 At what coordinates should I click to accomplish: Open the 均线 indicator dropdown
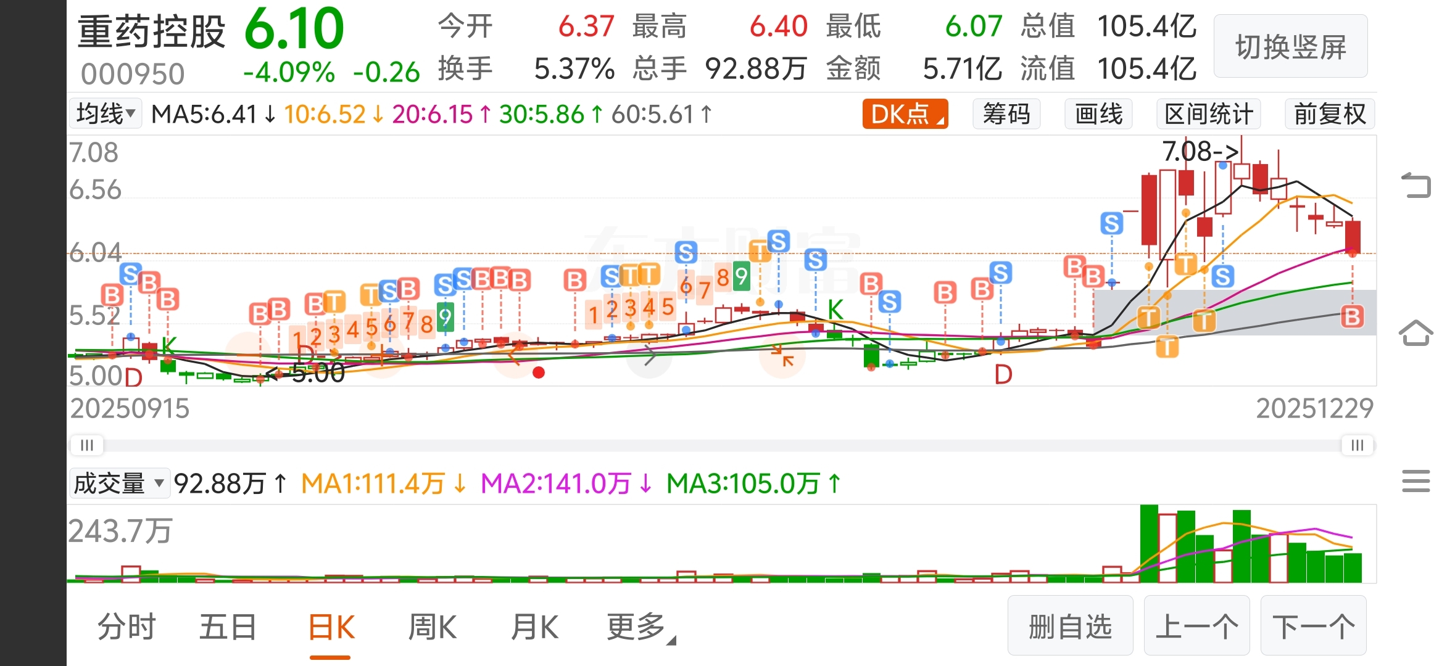point(106,114)
